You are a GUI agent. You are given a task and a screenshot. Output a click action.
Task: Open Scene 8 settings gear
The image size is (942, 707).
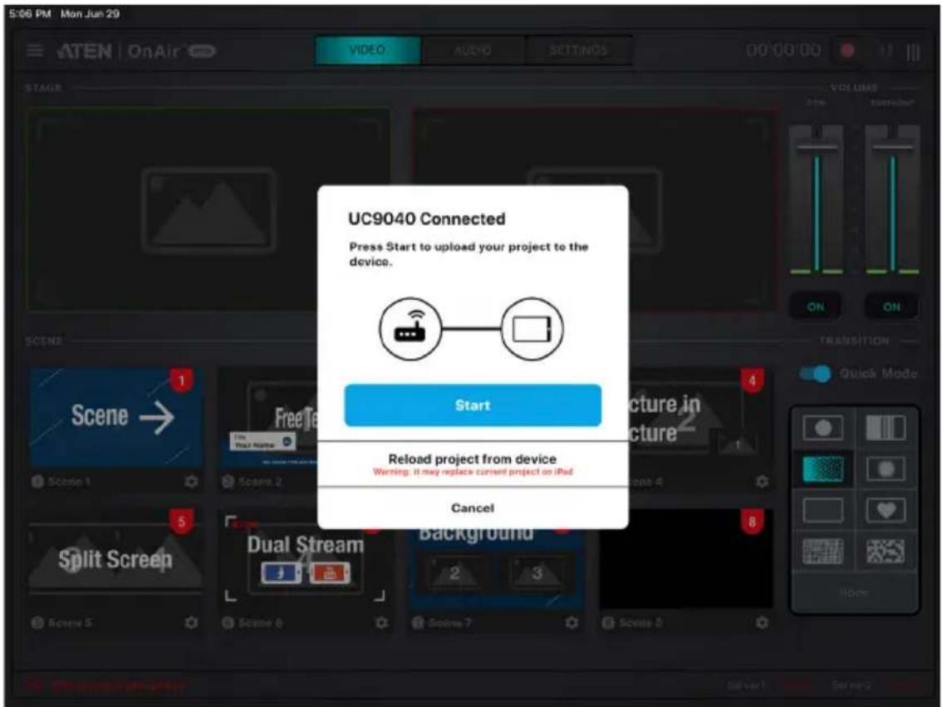[x=762, y=623]
